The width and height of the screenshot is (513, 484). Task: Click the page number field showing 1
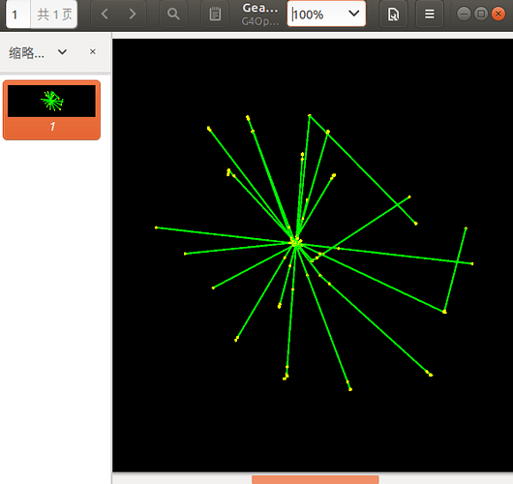pyautogui.click(x=18, y=15)
